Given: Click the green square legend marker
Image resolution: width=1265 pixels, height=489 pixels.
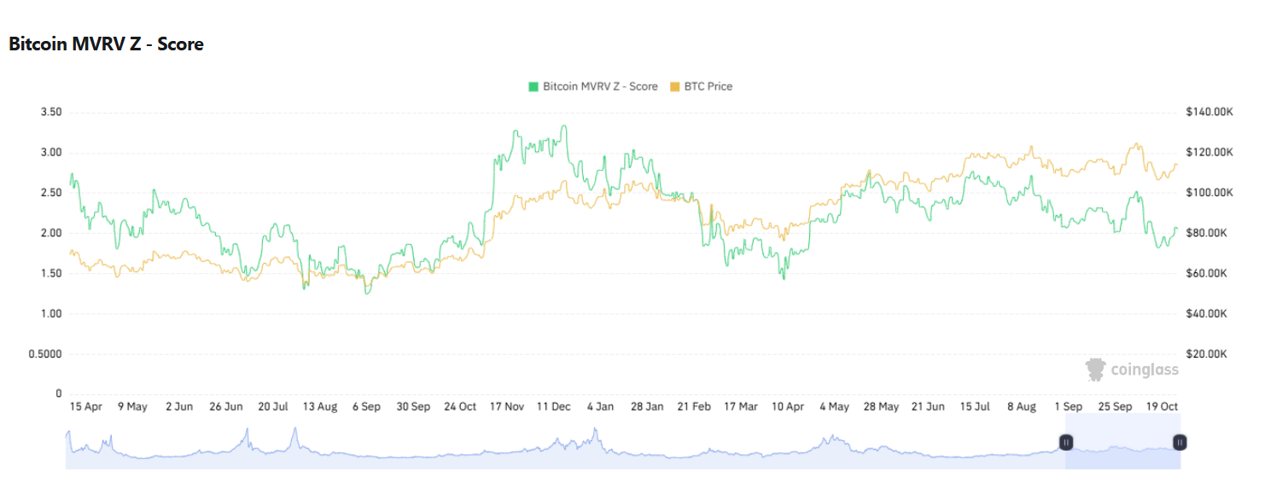Looking at the screenshot, I should coord(533,86).
